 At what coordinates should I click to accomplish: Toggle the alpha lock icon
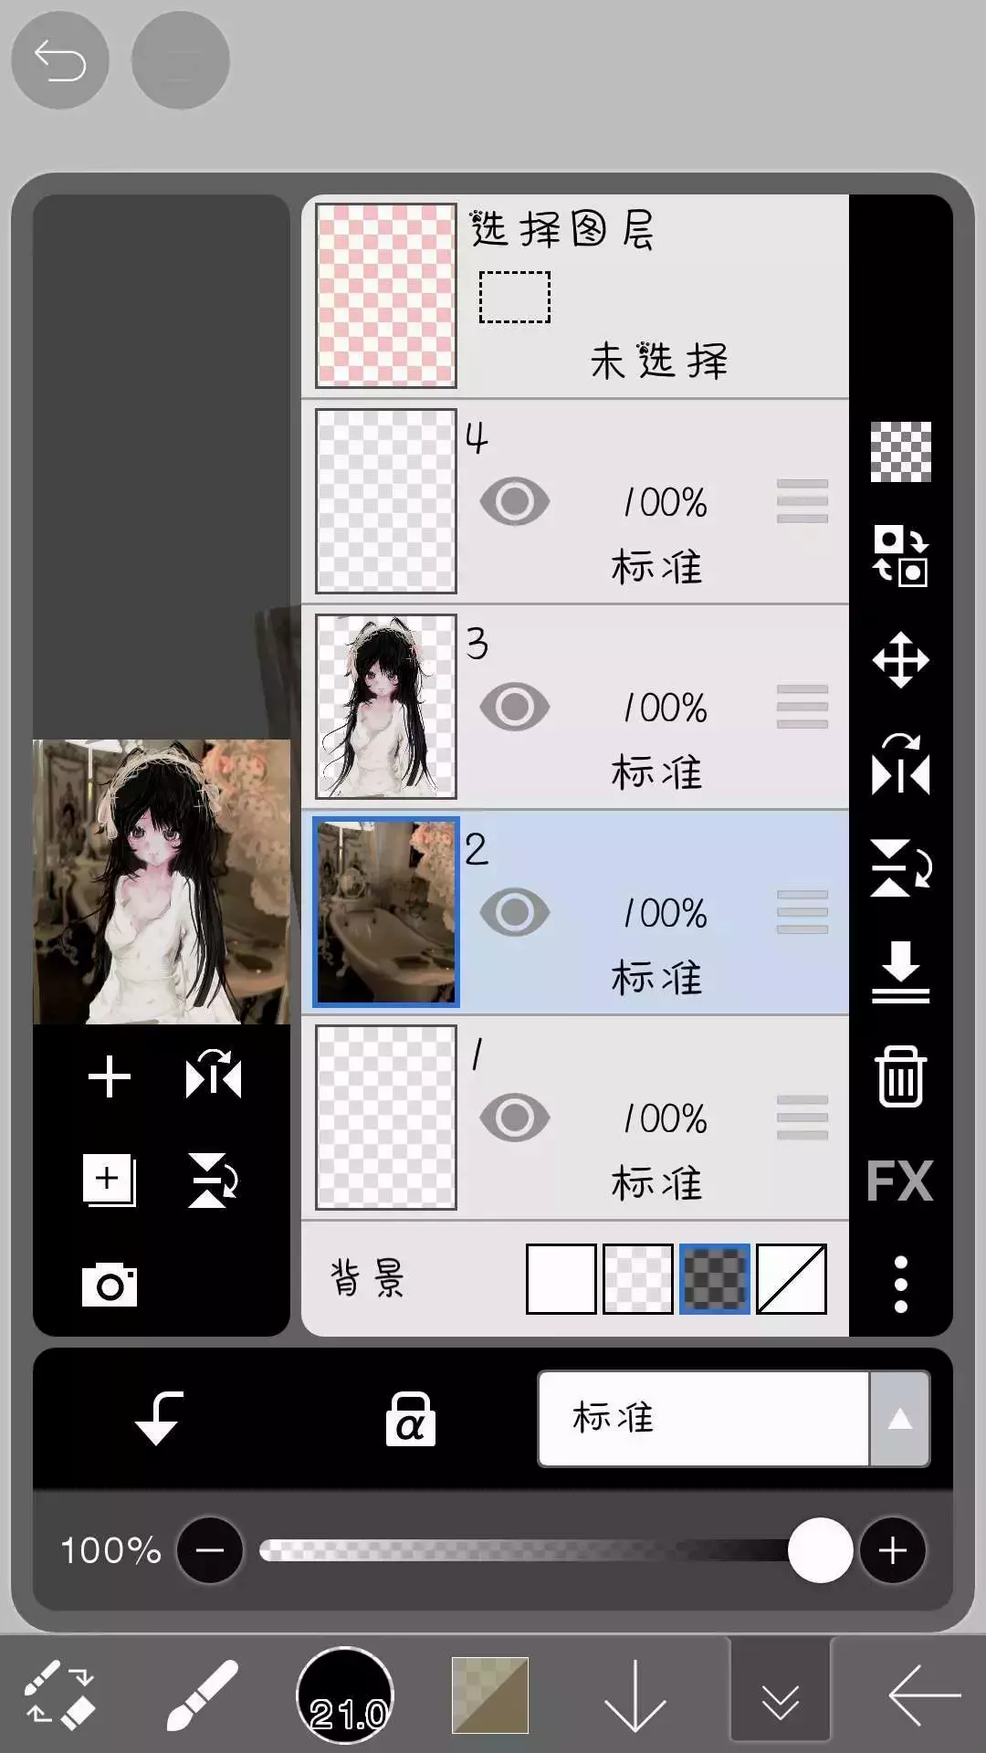click(410, 1419)
